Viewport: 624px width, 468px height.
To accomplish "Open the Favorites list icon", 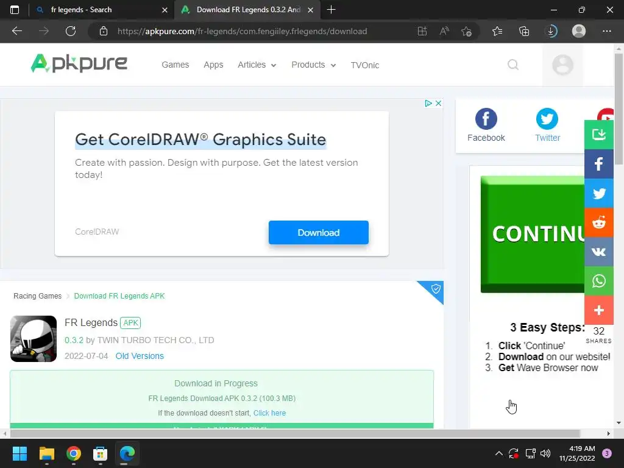I will click(x=497, y=31).
